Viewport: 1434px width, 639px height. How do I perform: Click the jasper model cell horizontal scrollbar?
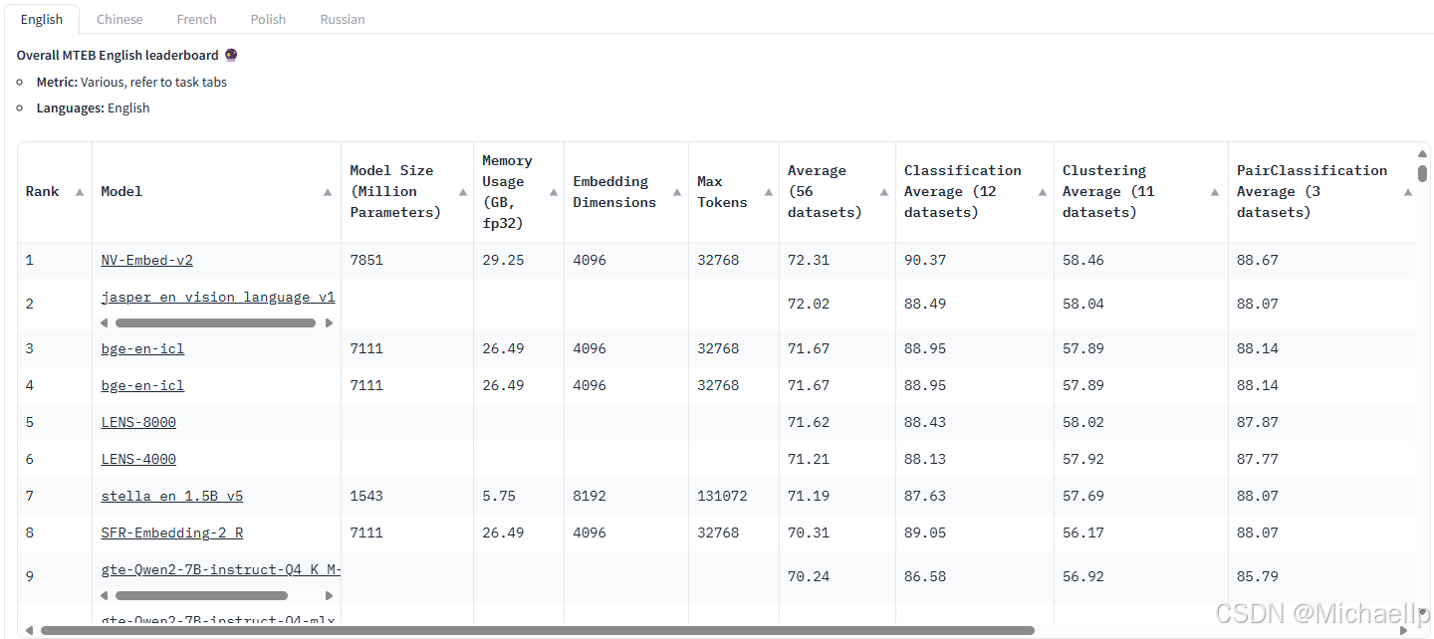click(215, 322)
